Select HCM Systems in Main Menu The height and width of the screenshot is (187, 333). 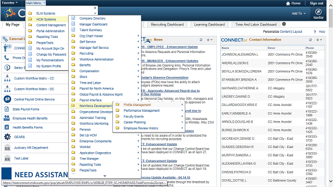coord(46,19)
